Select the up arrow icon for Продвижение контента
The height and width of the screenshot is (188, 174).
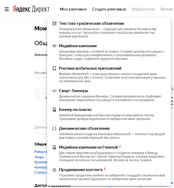click(x=54, y=170)
